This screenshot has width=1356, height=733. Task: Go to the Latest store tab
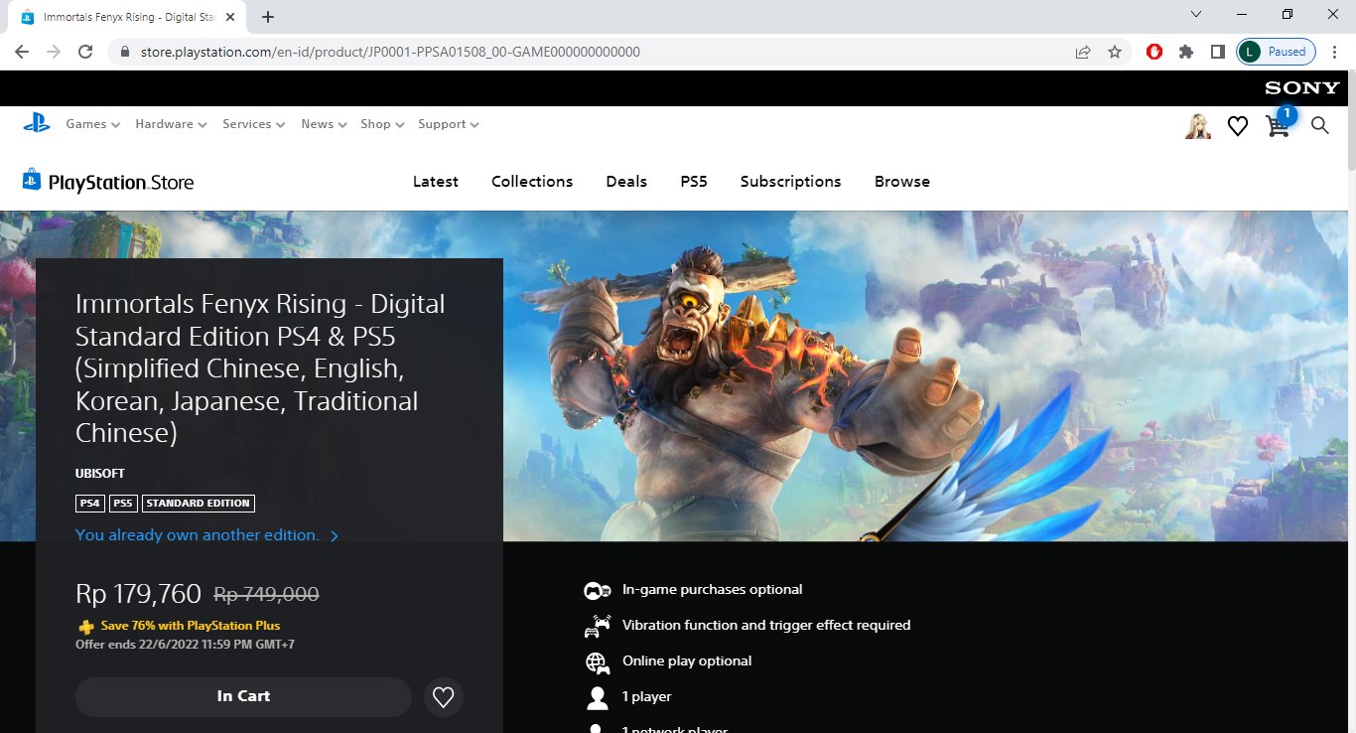436,182
